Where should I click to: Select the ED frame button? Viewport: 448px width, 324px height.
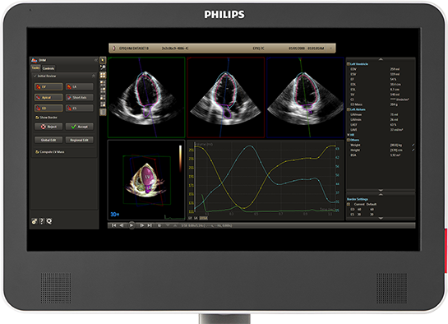48,109
